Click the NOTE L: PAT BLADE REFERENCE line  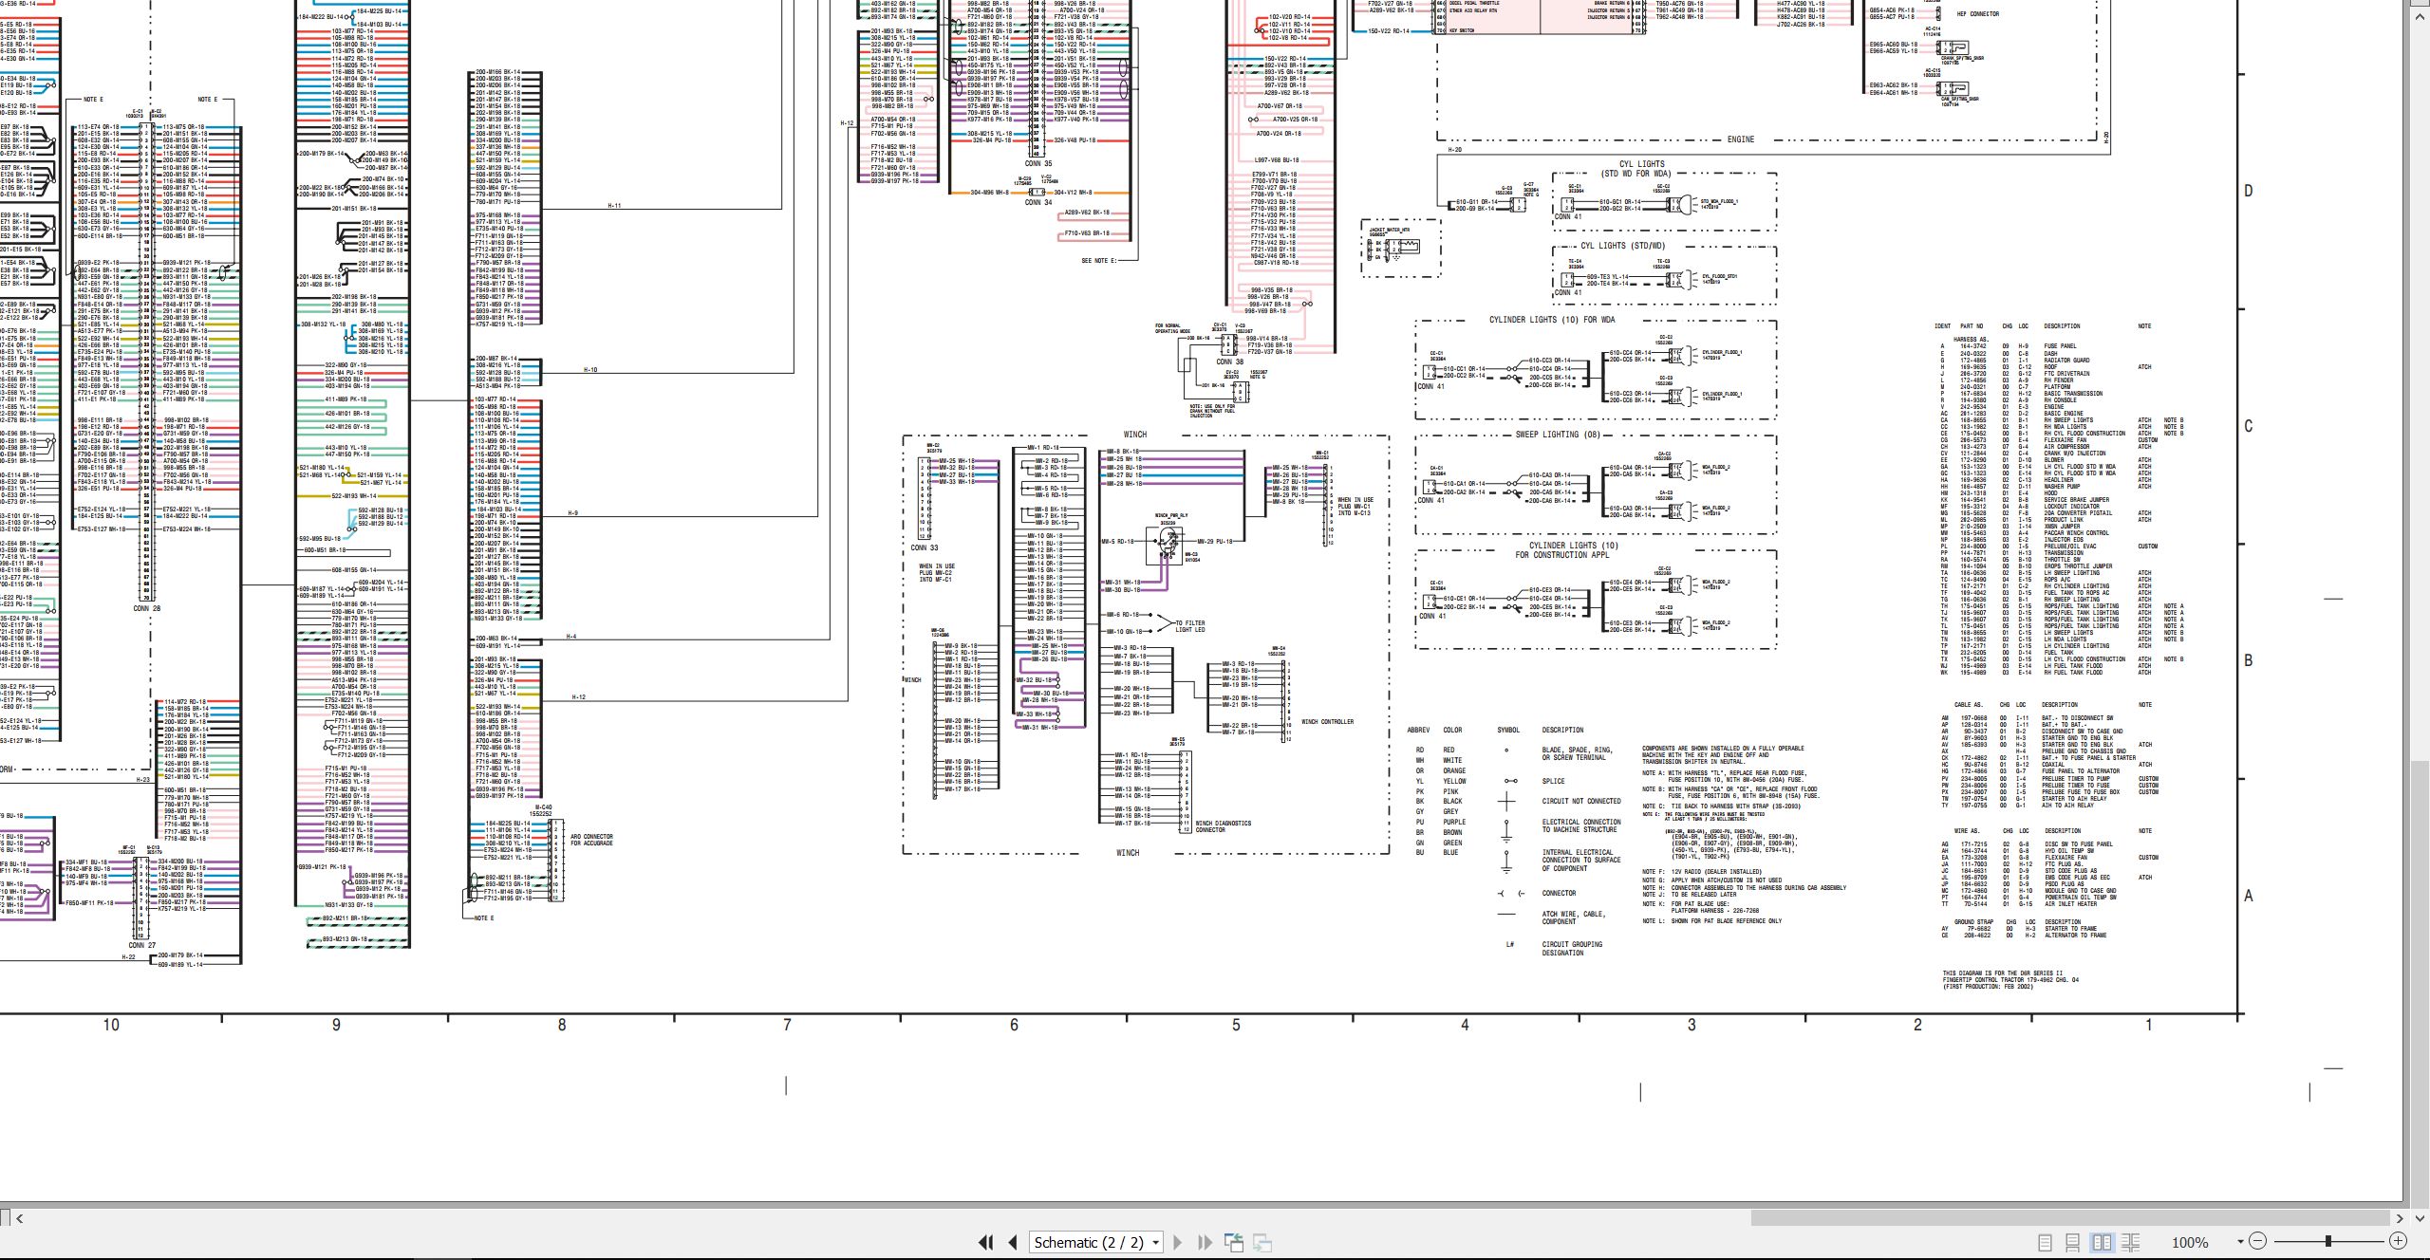pos(1712,920)
